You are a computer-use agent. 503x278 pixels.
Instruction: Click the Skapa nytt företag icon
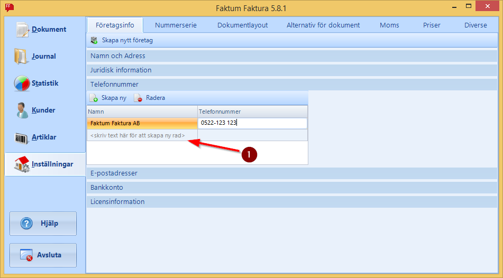point(94,40)
